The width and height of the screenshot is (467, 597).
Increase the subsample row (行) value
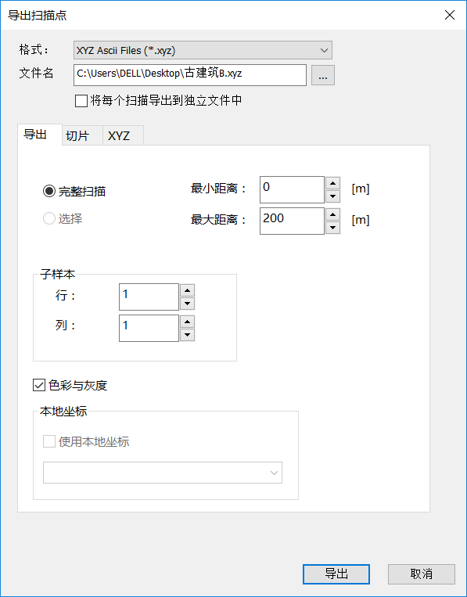[x=187, y=290]
